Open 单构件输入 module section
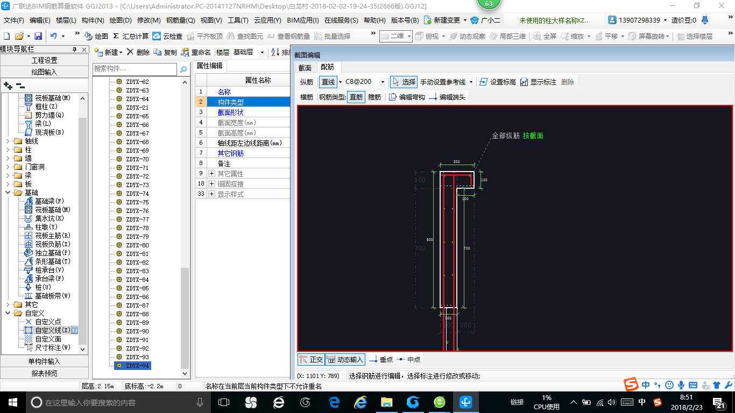Viewport: 735px width, 413px height. 44,361
